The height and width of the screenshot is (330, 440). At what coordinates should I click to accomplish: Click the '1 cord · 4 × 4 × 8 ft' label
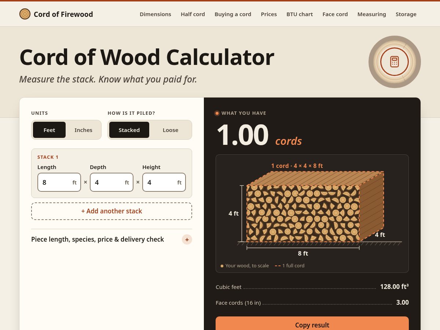(297, 166)
